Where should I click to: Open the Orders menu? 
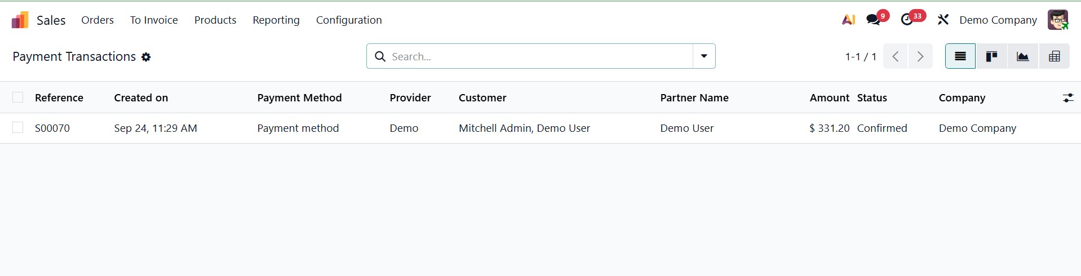(x=98, y=20)
